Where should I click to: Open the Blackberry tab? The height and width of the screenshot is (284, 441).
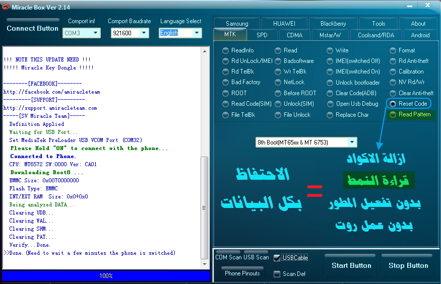[333, 24]
